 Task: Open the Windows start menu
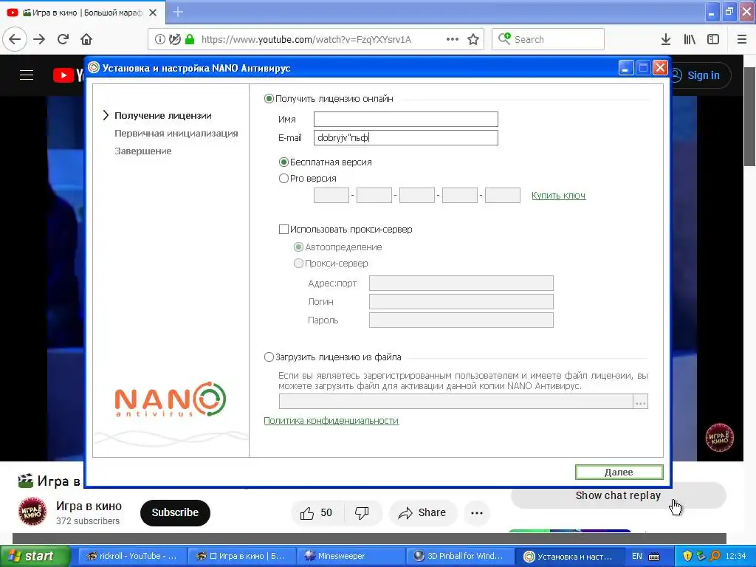point(34,557)
